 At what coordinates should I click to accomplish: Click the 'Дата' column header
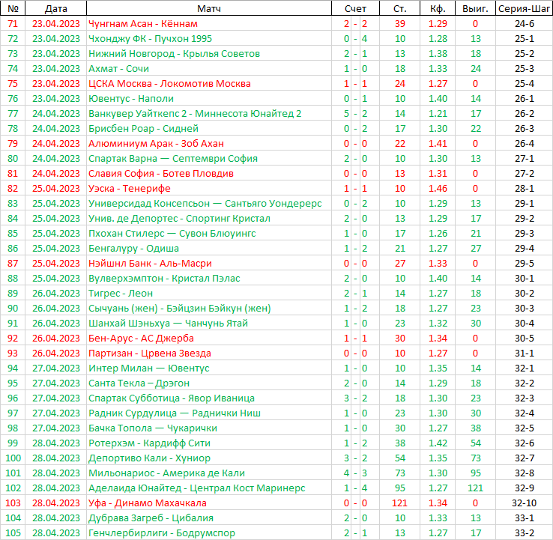tap(55, 8)
